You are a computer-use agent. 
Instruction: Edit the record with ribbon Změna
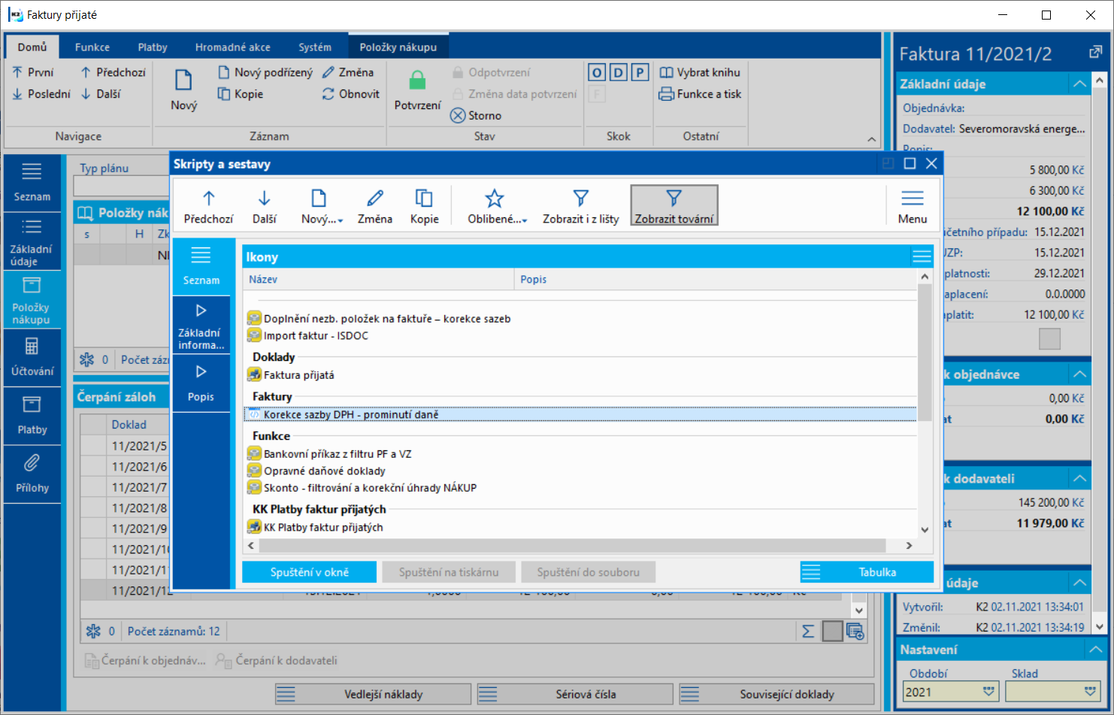pos(348,72)
